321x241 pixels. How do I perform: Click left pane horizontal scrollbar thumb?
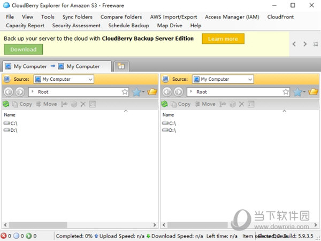pos(38,225)
